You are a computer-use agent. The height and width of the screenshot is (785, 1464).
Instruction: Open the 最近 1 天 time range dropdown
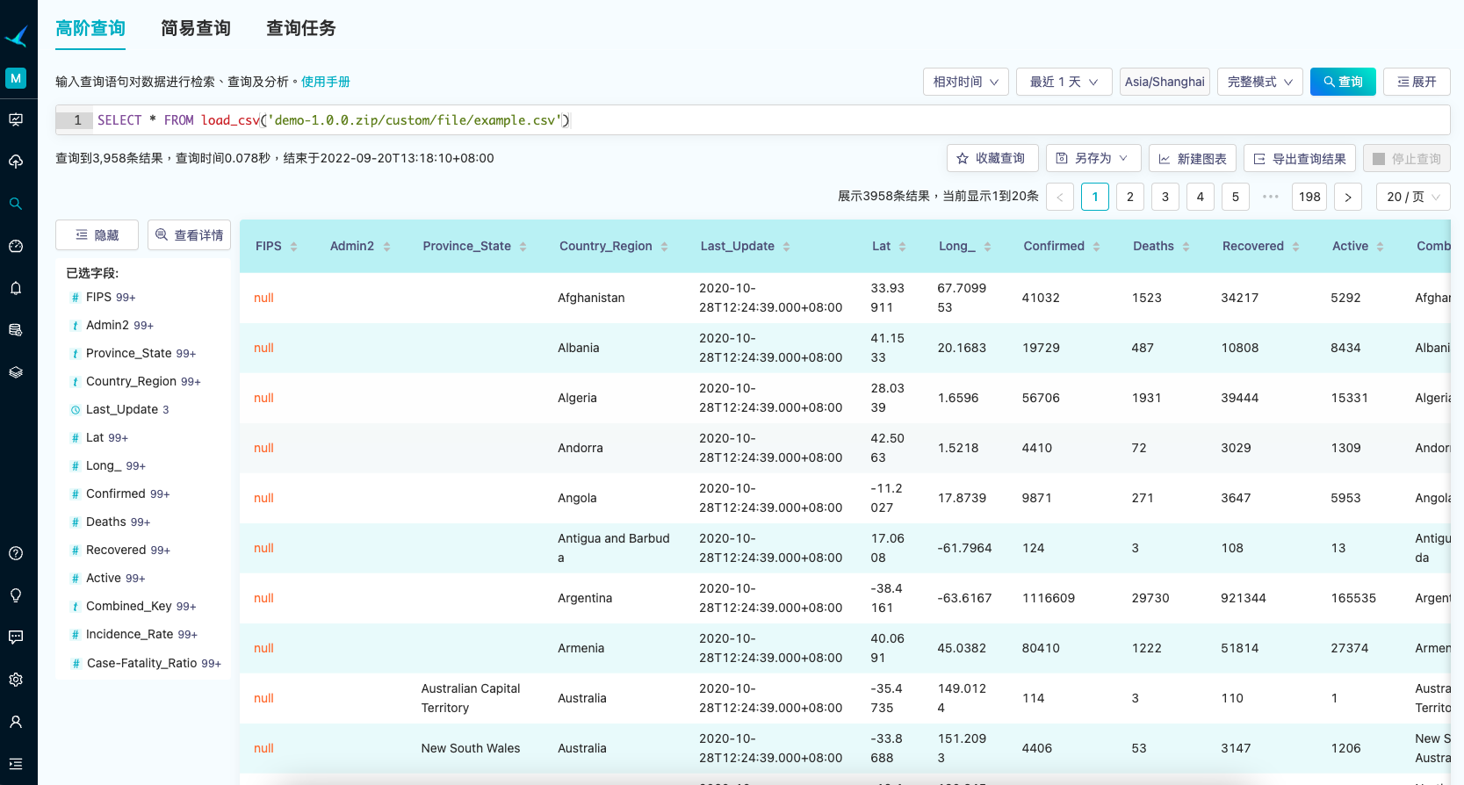[x=1064, y=82]
